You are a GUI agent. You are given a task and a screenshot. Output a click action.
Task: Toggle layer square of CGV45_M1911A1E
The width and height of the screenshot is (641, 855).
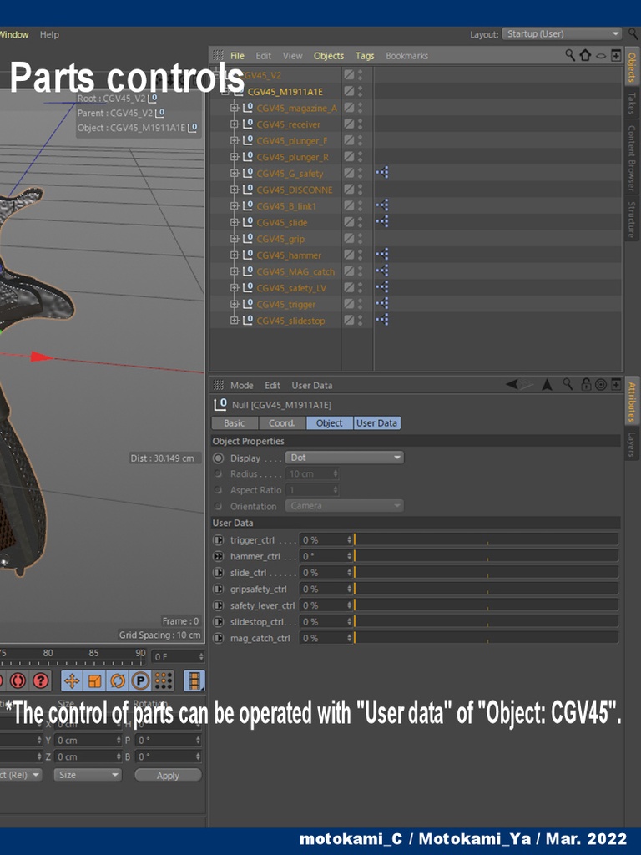(x=349, y=91)
